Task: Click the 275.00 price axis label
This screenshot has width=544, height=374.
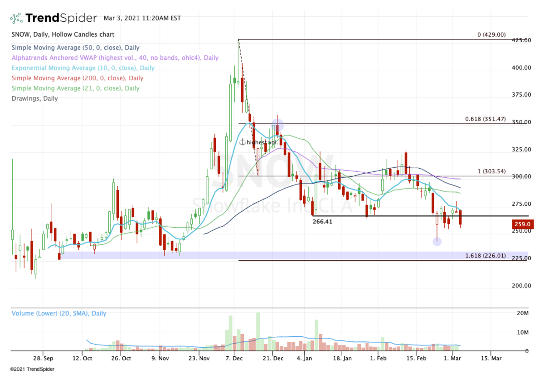Action: [x=521, y=204]
